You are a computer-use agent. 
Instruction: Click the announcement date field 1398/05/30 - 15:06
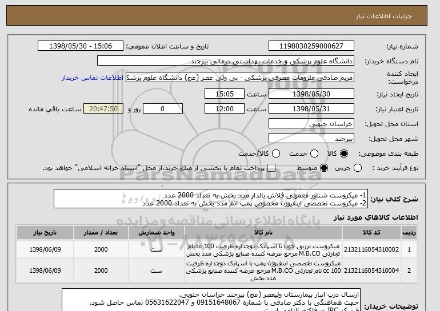click(x=81, y=46)
